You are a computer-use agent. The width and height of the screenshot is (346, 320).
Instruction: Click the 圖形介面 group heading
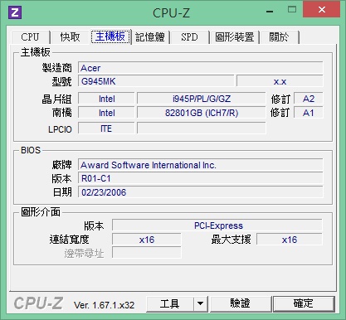(41, 212)
